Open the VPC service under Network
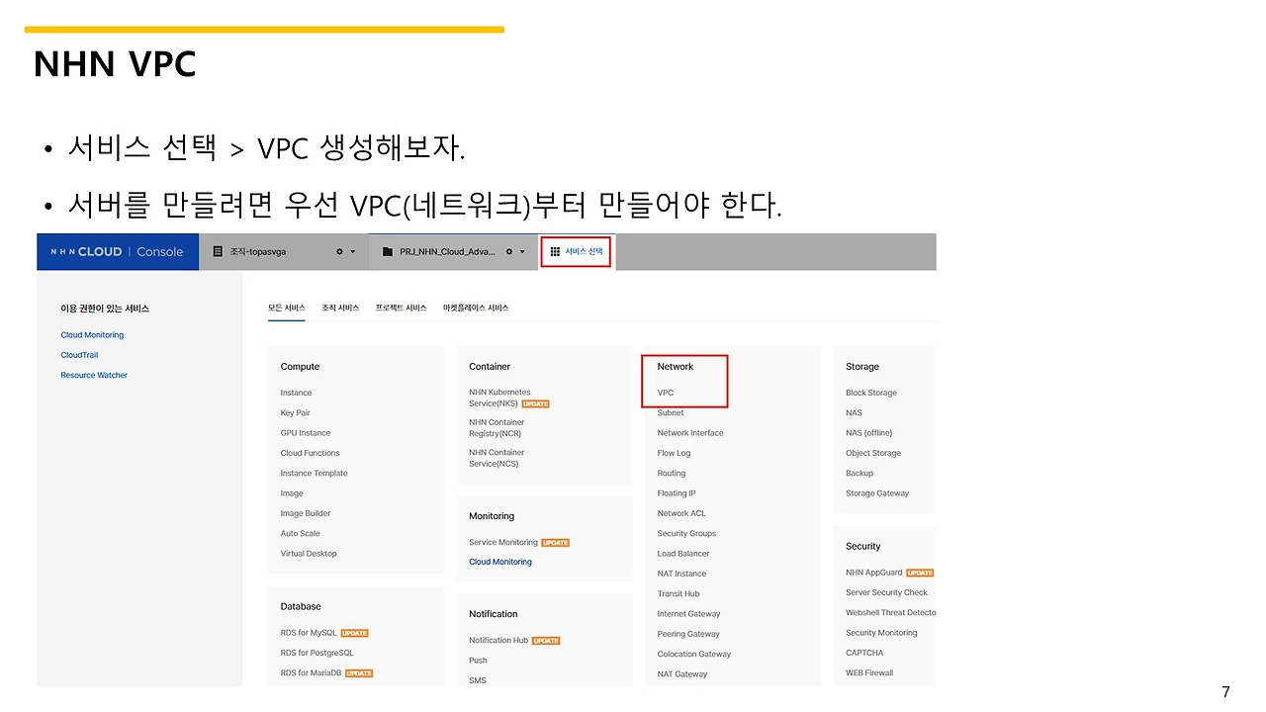Screen dimensions: 1266x712 [x=665, y=392]
